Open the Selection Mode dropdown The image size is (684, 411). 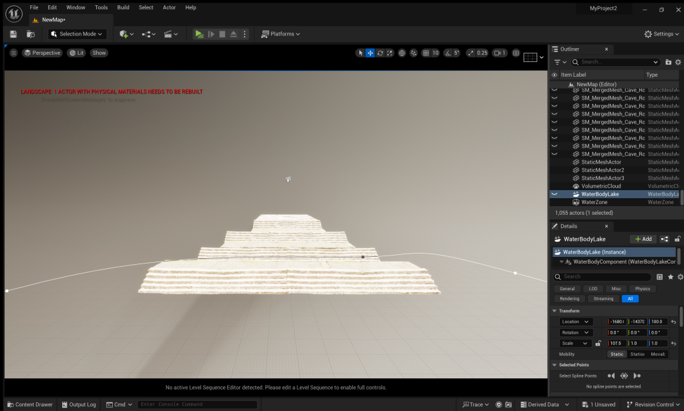[x=77, y=34]
